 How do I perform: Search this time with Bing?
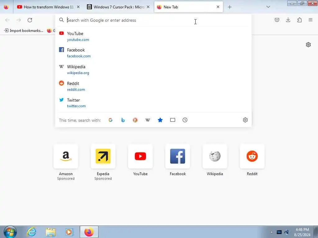(x=123, y=120)
